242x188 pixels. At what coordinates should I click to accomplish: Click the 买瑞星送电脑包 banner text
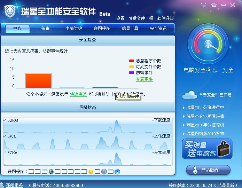tap(200, 149)
